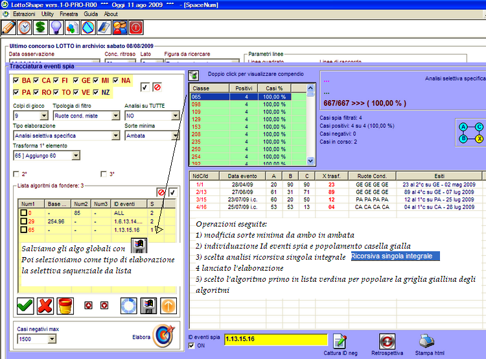Click the red power exit icon
486x359 pixels.
point(136,28)
